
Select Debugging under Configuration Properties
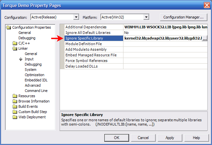27,38
